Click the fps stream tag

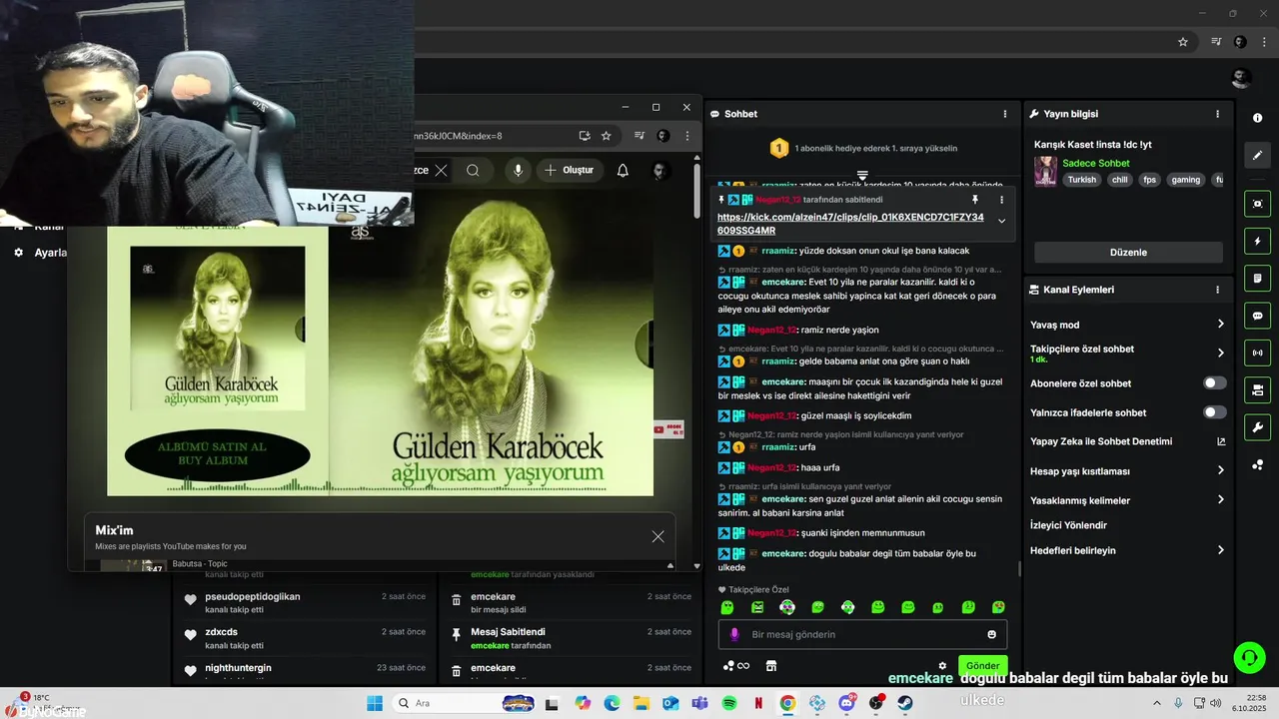tap(1150, 180)
